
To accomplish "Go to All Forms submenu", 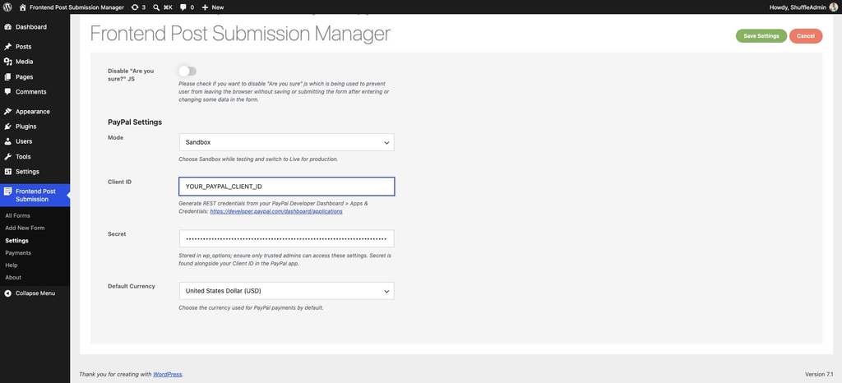I will pyautogui.click(x=17, y=215).
